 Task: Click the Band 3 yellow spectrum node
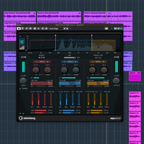pyautogui.click(x=103, y=40)
